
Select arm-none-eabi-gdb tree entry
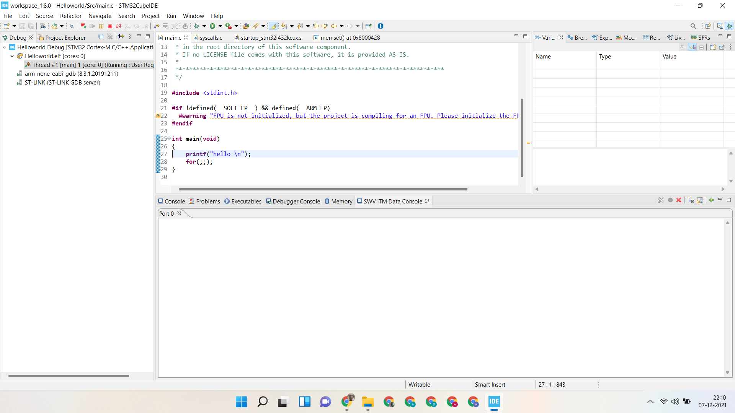(x=68, y=74)
